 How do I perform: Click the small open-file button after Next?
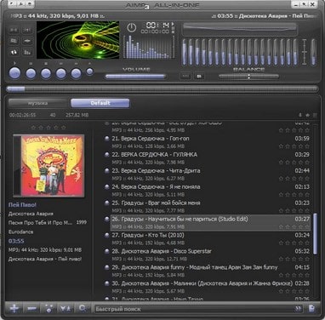point(89,71)
